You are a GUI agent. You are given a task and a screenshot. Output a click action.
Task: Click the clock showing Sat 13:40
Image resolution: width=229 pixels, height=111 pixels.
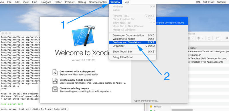coord(209,2)
